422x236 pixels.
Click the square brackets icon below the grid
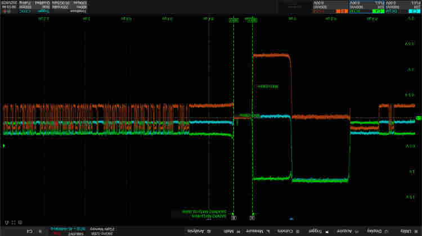(12, 222)
